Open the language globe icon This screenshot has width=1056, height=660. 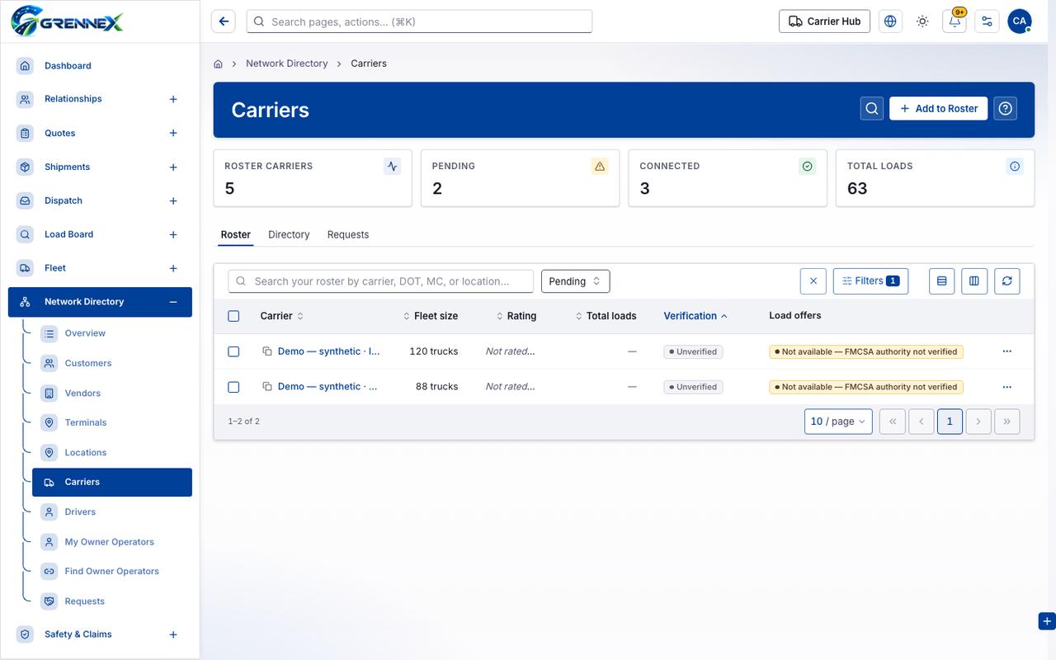tap(890, 21)
